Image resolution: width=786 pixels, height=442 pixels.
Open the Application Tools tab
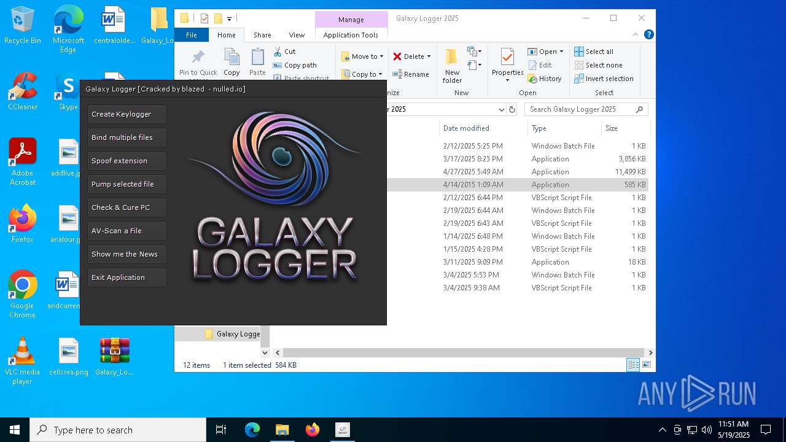pos(351,35)
